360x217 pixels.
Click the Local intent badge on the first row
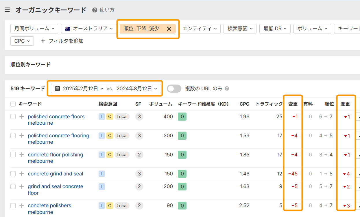(122, 116)
